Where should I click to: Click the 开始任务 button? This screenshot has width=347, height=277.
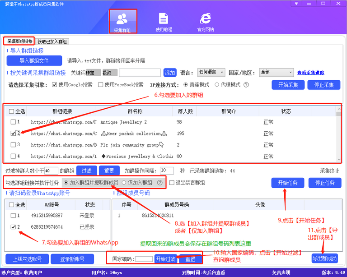pyautogui.click(x=288, y=183)
